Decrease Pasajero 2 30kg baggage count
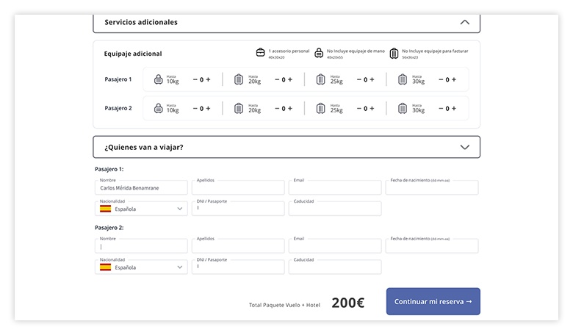 coord(441,108)
